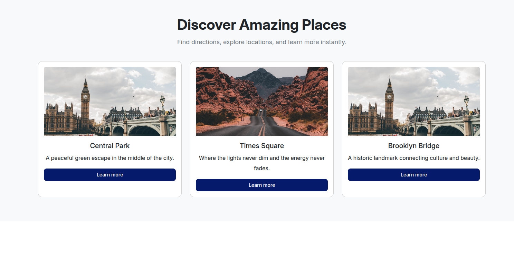The width and height of the screenshot is (514, 259).
Task: Select the Times Square card title
Action: coord(261,146)
